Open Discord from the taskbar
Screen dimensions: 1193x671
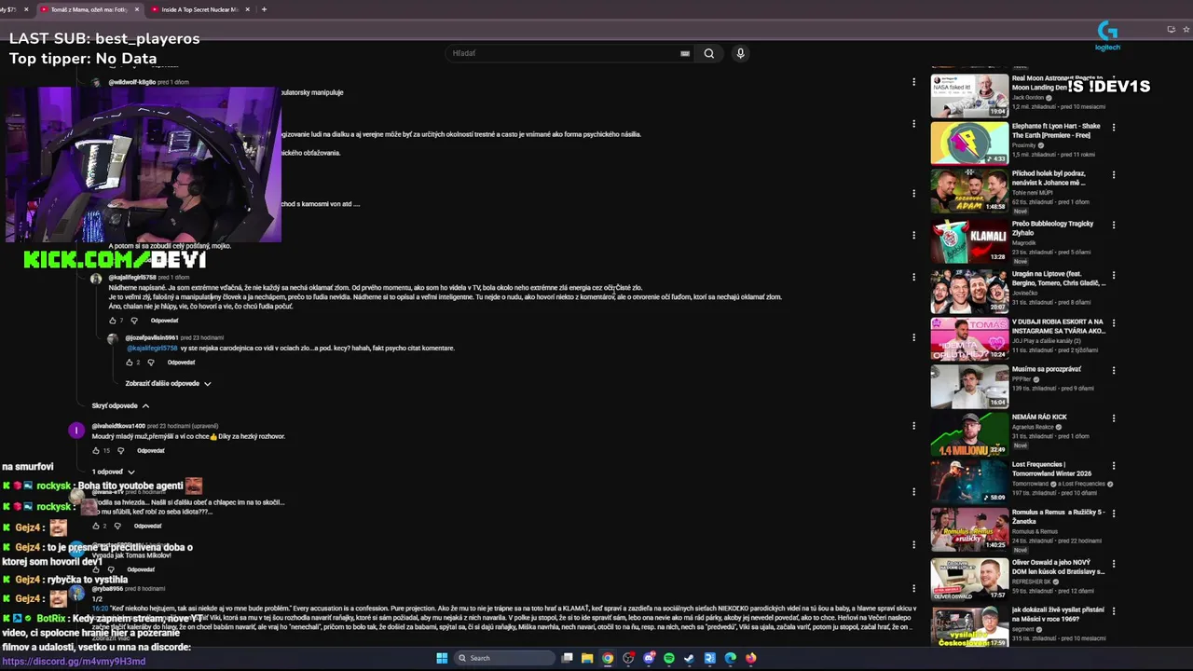click(649, 658)
